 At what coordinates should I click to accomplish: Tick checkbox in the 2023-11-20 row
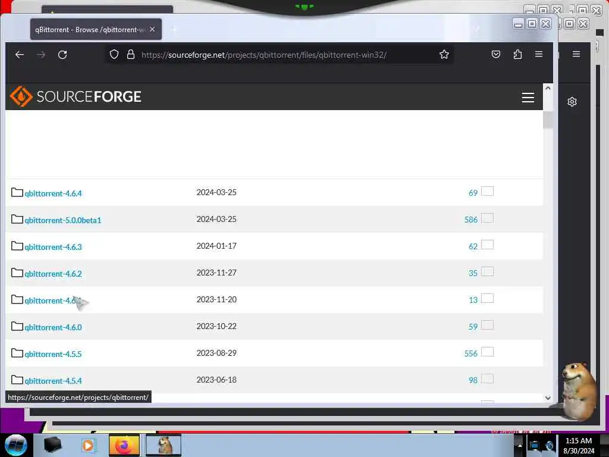click(487, 299)
